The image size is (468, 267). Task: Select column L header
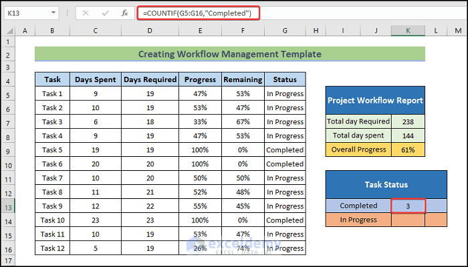(436, 31)
